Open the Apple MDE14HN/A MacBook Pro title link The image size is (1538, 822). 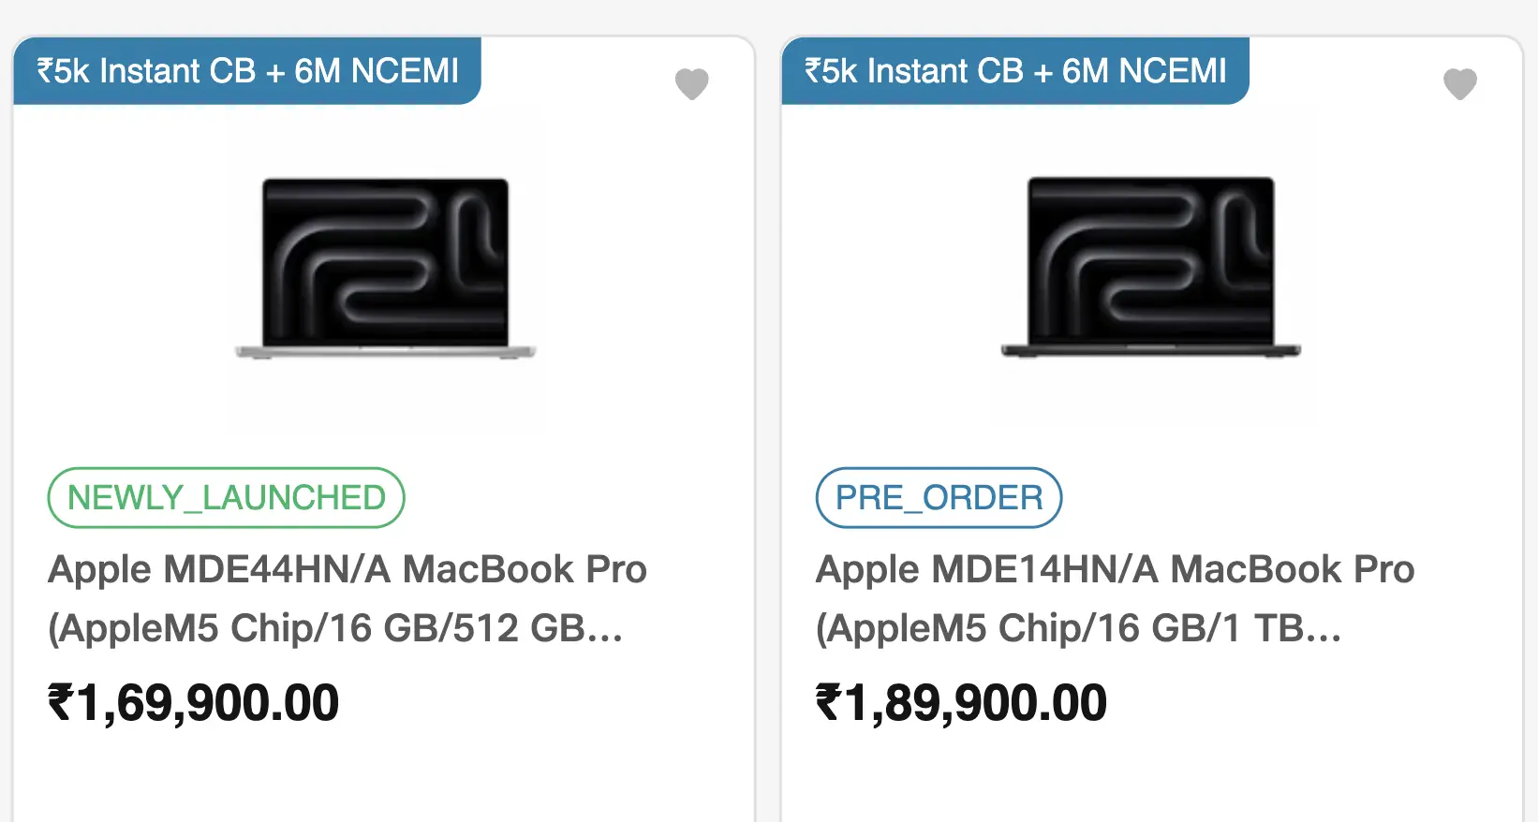[x=1115, y=569]
